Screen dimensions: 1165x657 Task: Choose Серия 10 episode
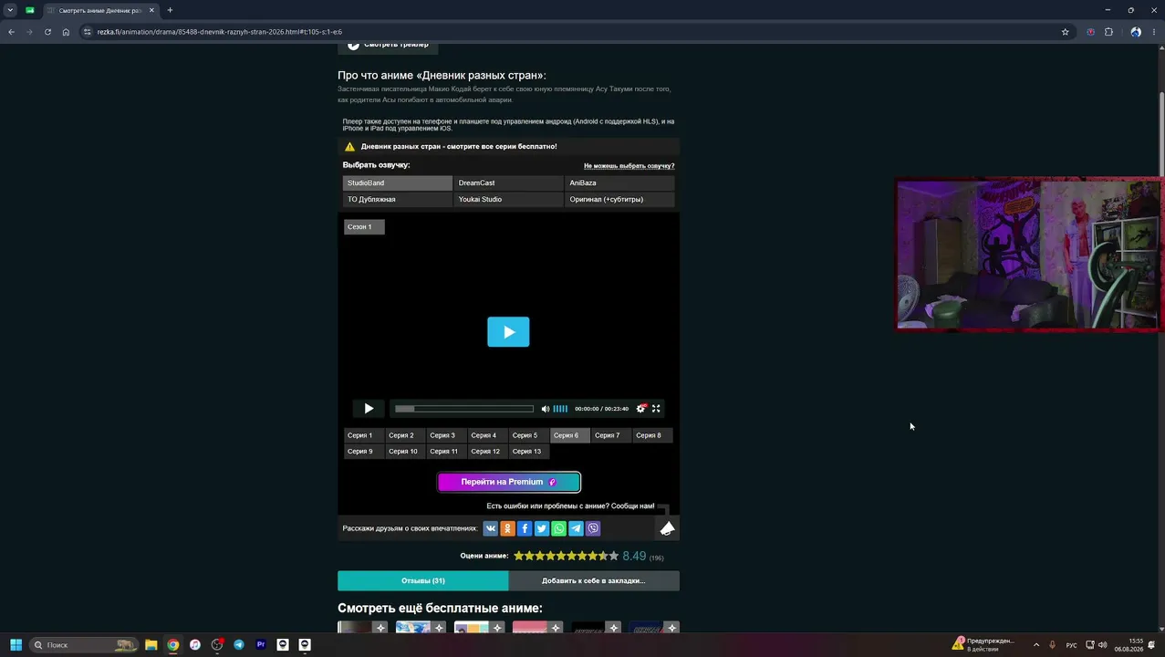(x=405, y=452)
